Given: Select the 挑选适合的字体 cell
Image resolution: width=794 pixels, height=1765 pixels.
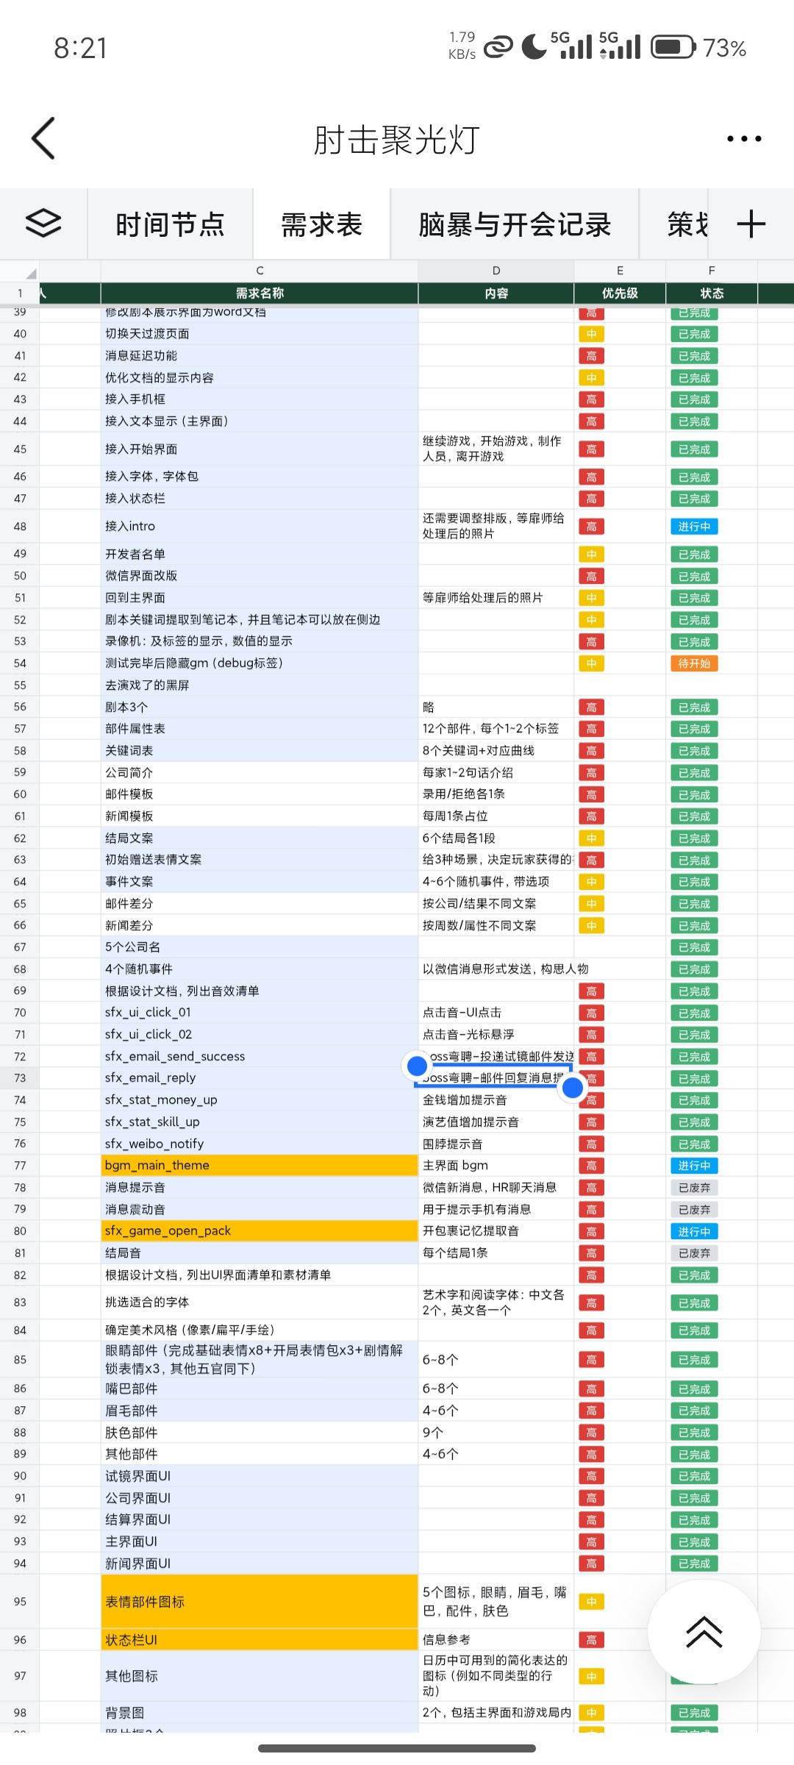Looking at the screenshot, I should pyautogui.click(x=260, y=1302).
